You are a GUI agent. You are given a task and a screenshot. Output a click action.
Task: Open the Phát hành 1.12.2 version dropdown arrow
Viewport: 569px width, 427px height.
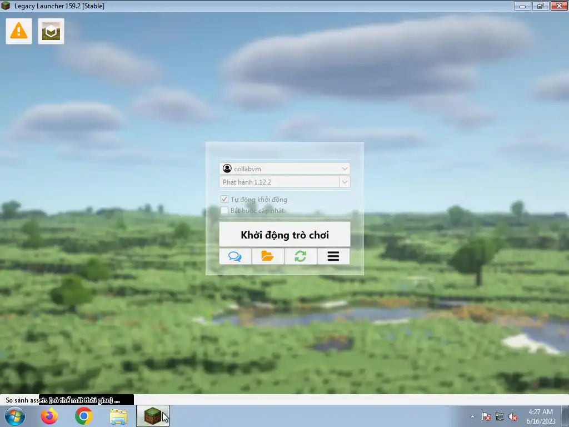click(345, 182)
